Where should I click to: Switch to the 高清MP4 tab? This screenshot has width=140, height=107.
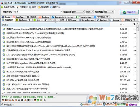pyautogui.click(x=129, y=20)
